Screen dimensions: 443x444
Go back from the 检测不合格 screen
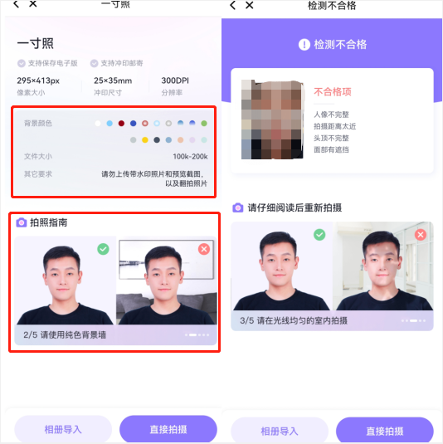point(232,5)
